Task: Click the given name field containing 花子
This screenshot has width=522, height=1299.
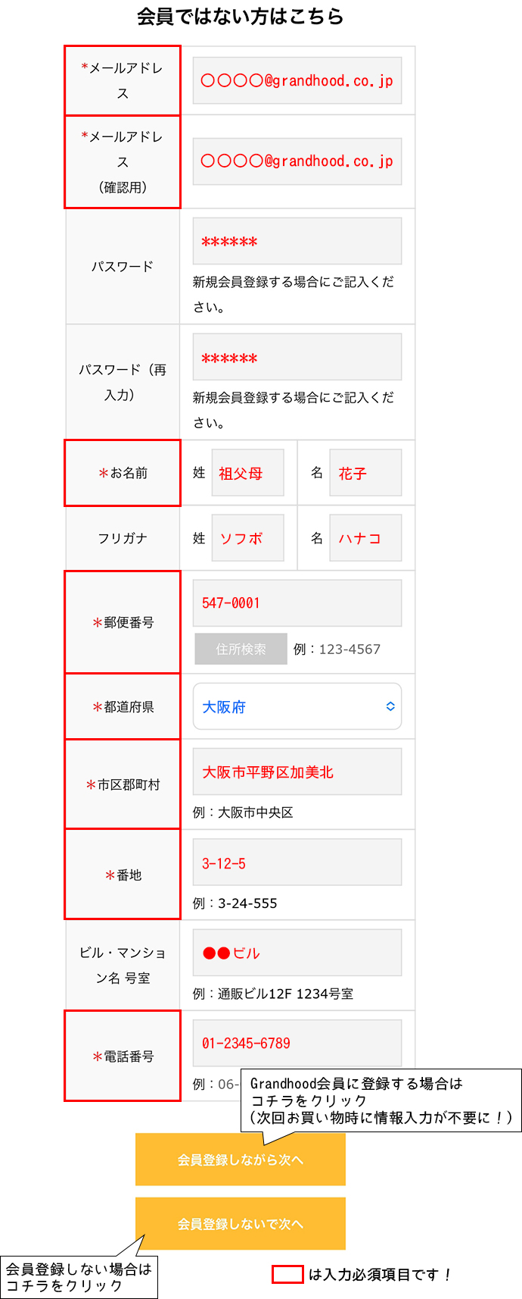Action: click(x=365, y=473)
